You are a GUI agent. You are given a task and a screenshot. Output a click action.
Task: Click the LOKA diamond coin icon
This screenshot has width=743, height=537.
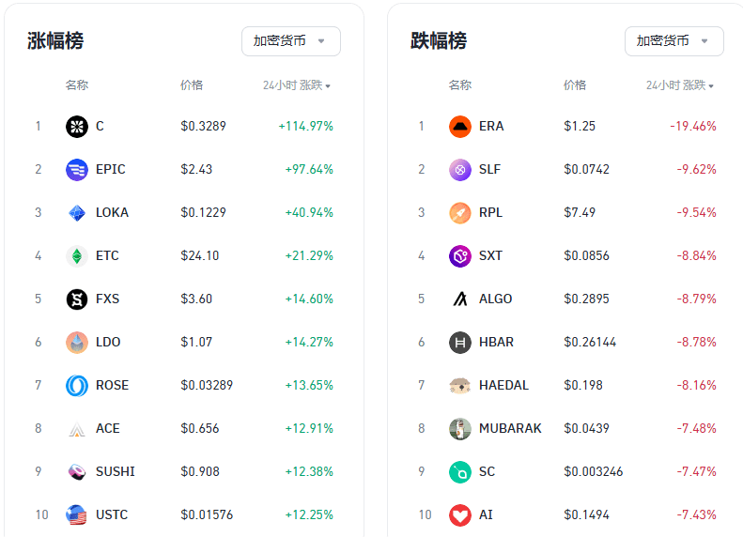[77, 212]
